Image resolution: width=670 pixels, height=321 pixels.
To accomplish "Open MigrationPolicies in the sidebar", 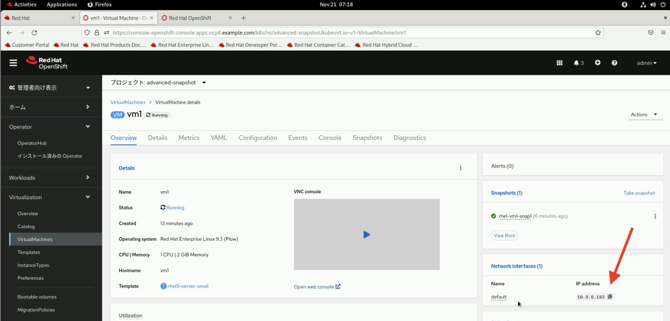I will 36,310.
